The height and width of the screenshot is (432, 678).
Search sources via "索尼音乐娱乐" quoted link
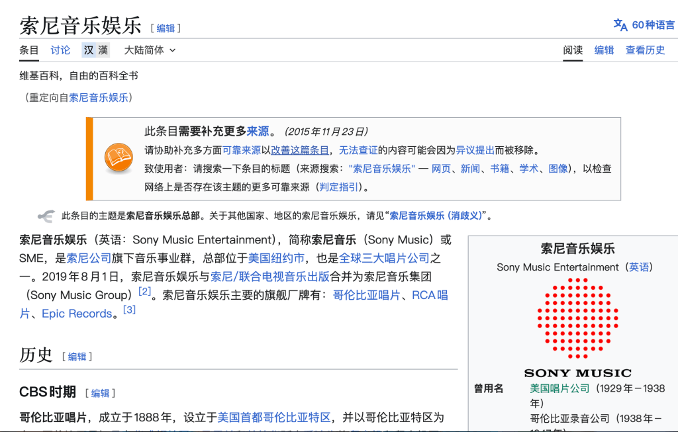pyautogui.click(x=382, y=169)
